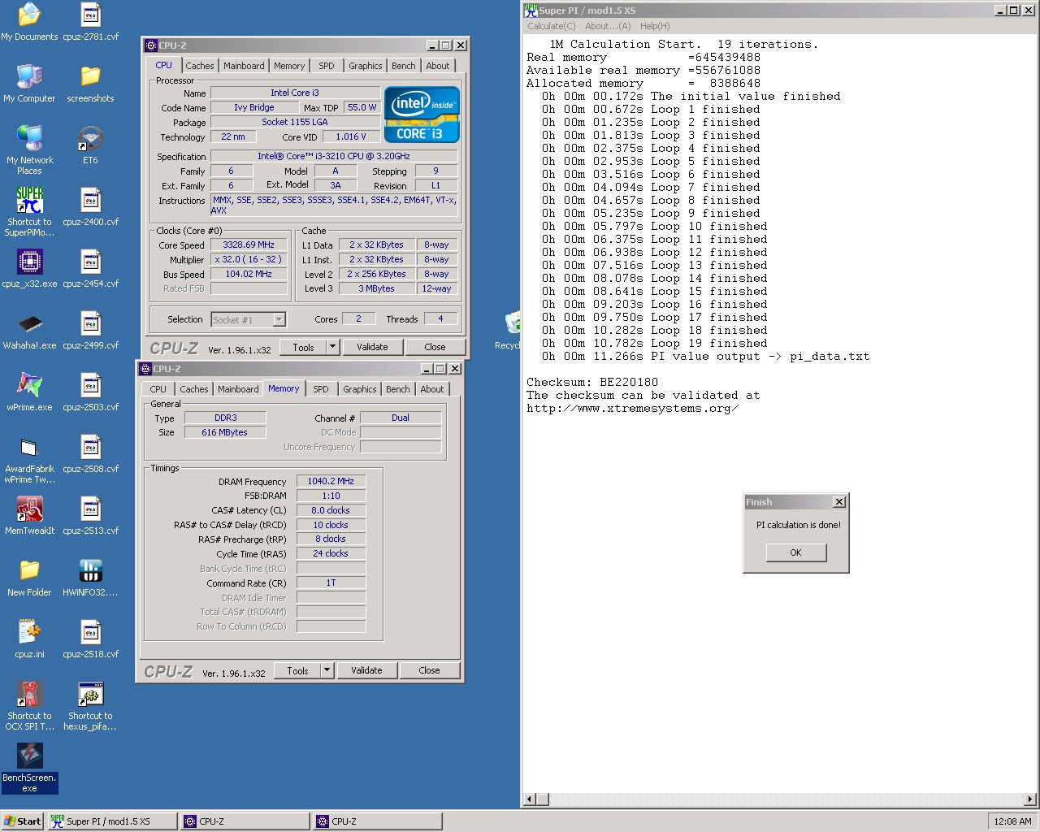Click Tools button in Memory CPU-Z window
Screen dimensions: 1040x832
(297, 670)
